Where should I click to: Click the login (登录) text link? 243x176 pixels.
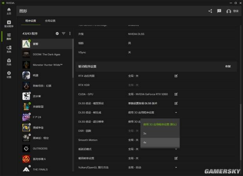[236, 11]
